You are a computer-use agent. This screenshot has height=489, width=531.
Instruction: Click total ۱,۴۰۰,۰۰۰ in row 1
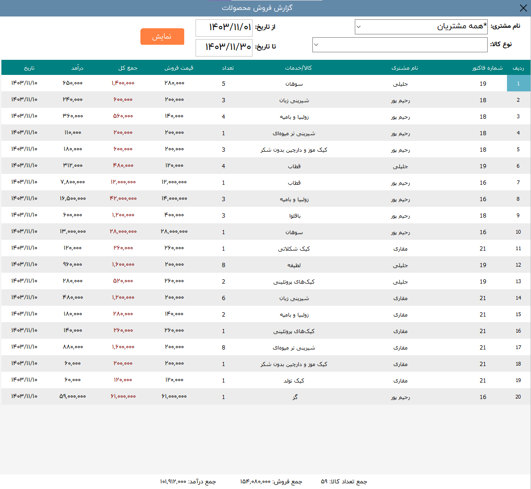tap(123, 83)
